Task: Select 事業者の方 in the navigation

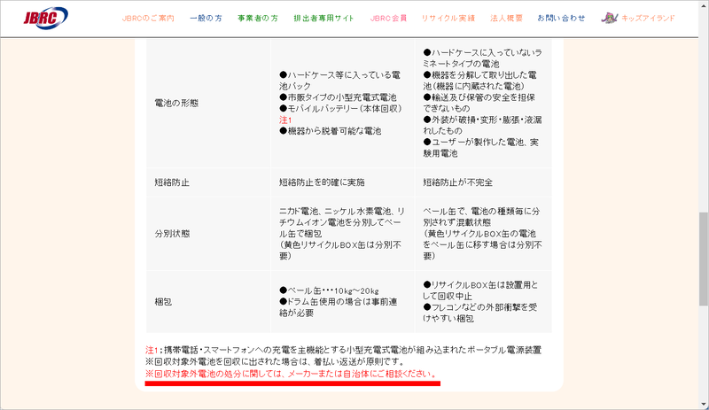Action: point(258,19)
